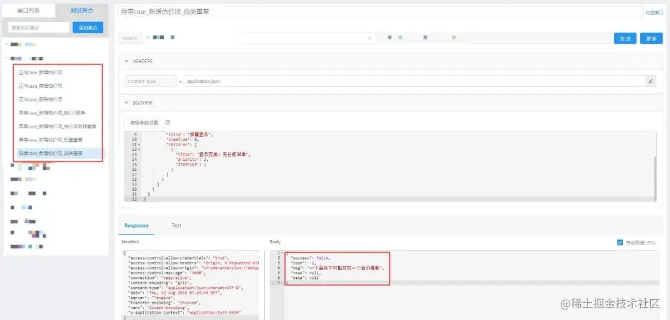Screen dimensions: 670x320
Task: Fold response body JSON at line 1
Action: pyautogui.click(x=282, y=254)
